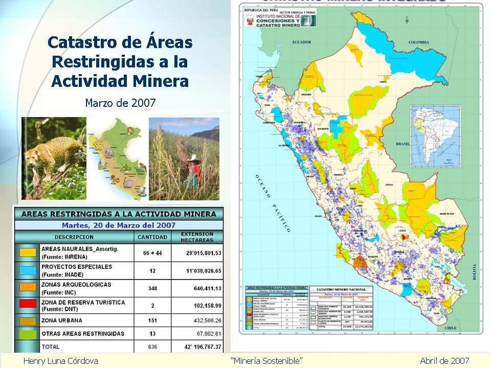Click the 'CANTIDAD' column header in large table

point(152,237)
